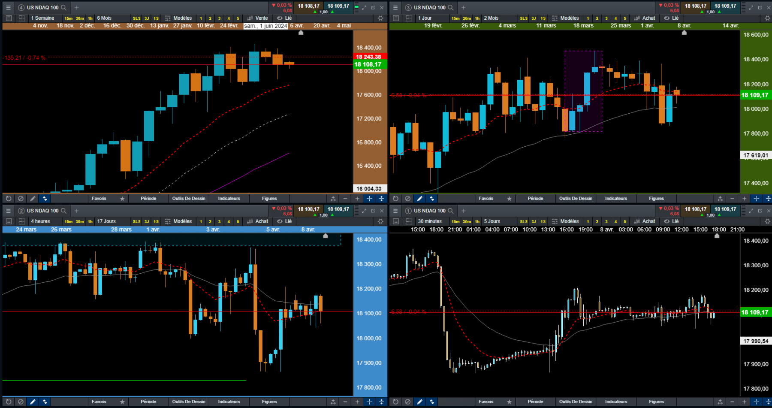Open the 6 Mois range dropdown in chart 4
The width and height of the screenshot is (772, 408).
(x=112, y=18)
